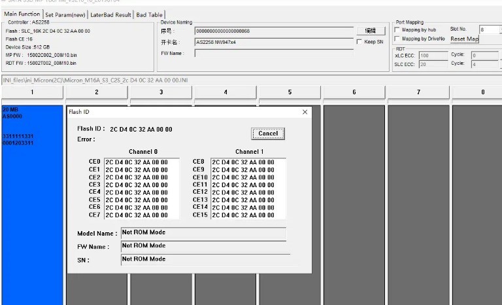Image resolution: width=502 pixels, height=305 pixels.
Task: Click the FW Name field showing Not ROM Mode
Action: point(204,246)
